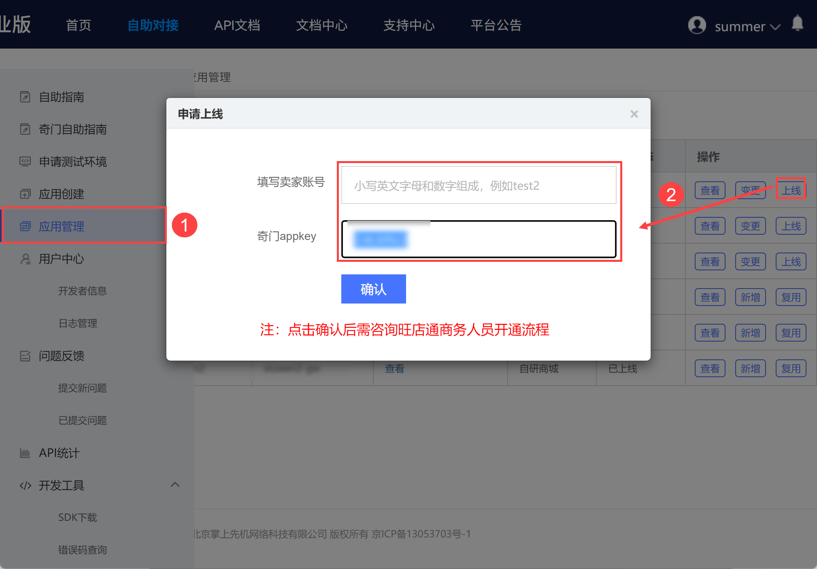The height and width of the screenshot is (569, 817).
Task: Close the 申请上线 dialog
Action: click(634, 114)
